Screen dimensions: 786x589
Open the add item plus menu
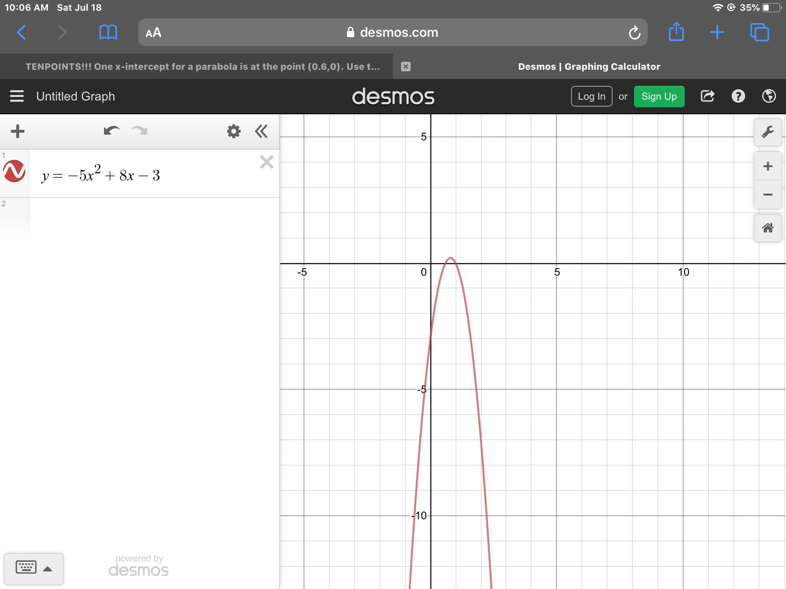coord(18,132)
